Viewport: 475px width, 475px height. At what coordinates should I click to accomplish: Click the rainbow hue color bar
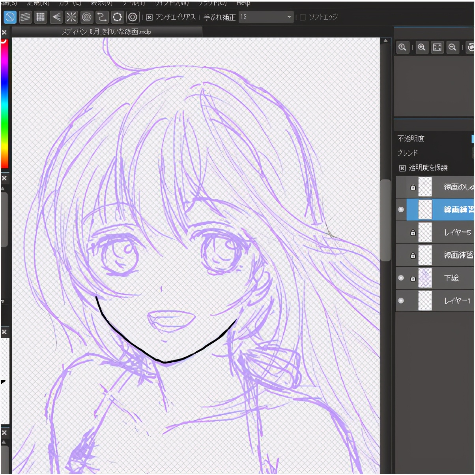(x=4, y=103)
